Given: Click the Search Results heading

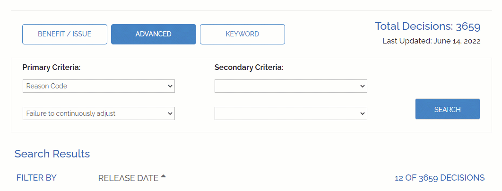Looking at the screenshot, I should coord(52,154).
